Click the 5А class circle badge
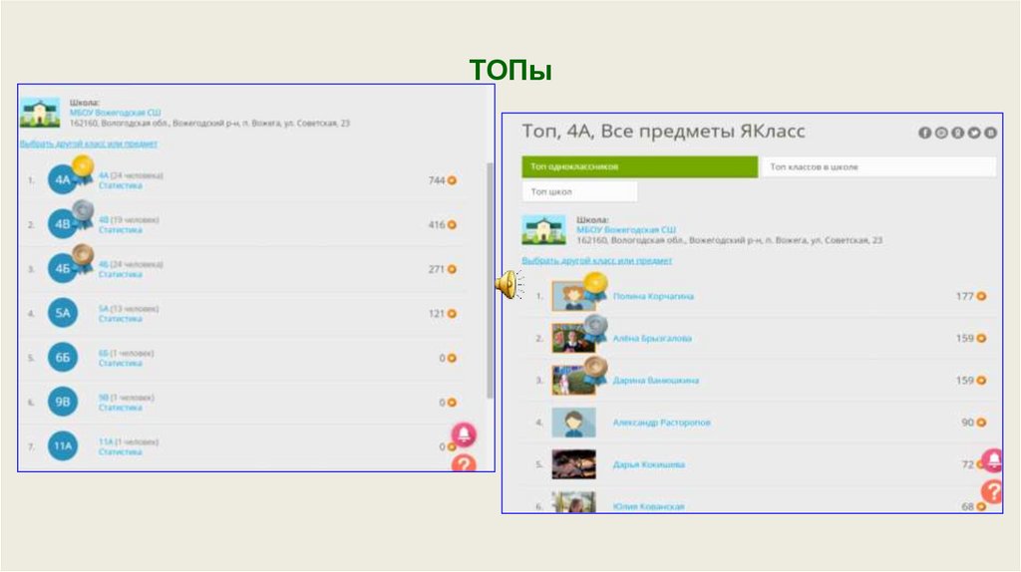Screen dimensions: 1021x572 click(63, 313)
